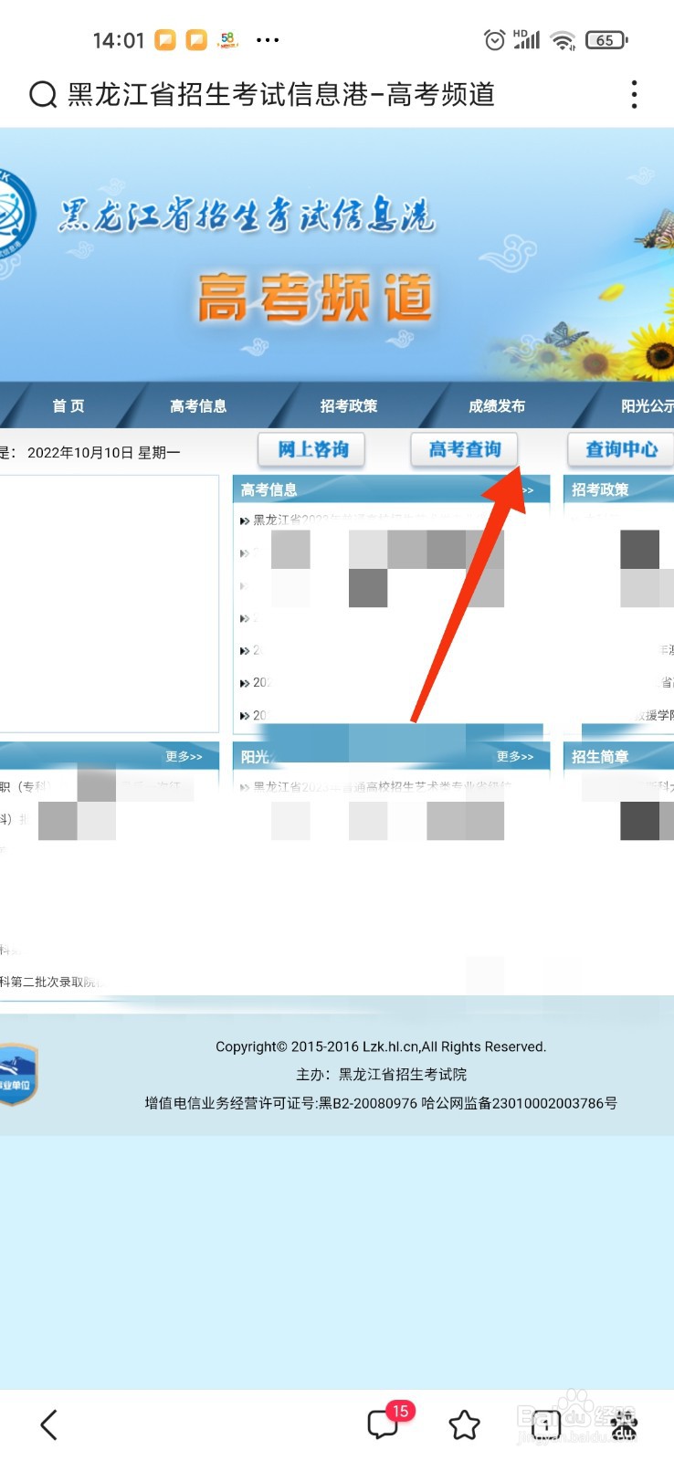This screenshot has height=1461, width=674.
Task: Tap the alarm clock status icon
Action: pyautogui.click(x=494, y=39)
